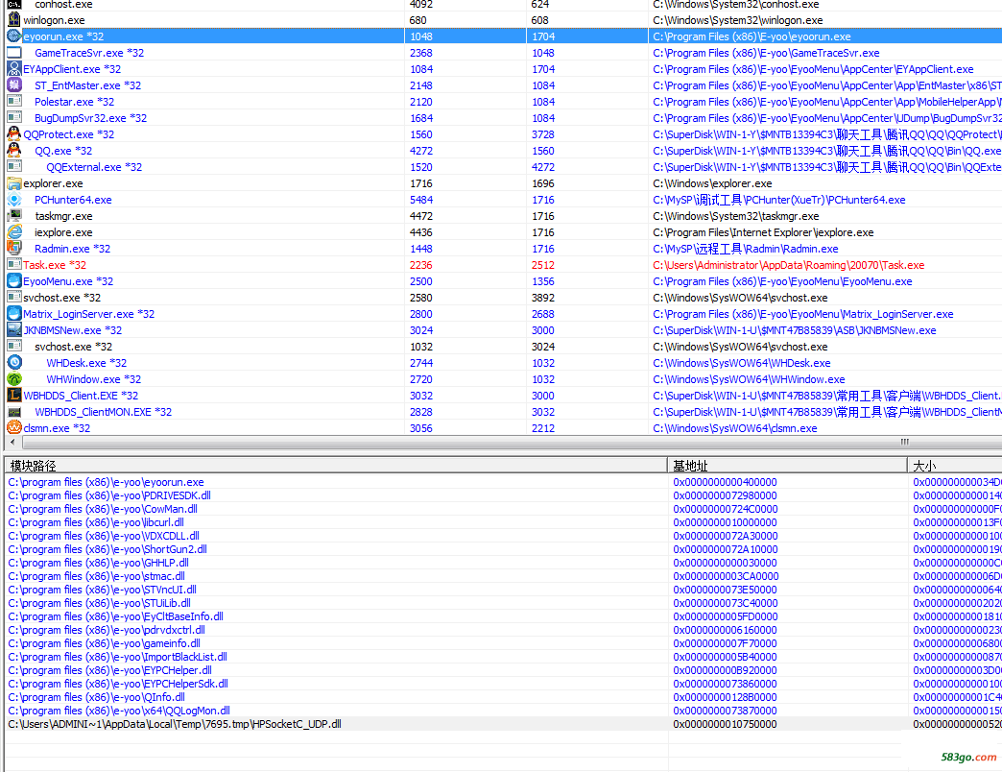The image size is (1002, 772).
Task: Click the EyooMenu.exe blue icon
Action: [14, 281]
